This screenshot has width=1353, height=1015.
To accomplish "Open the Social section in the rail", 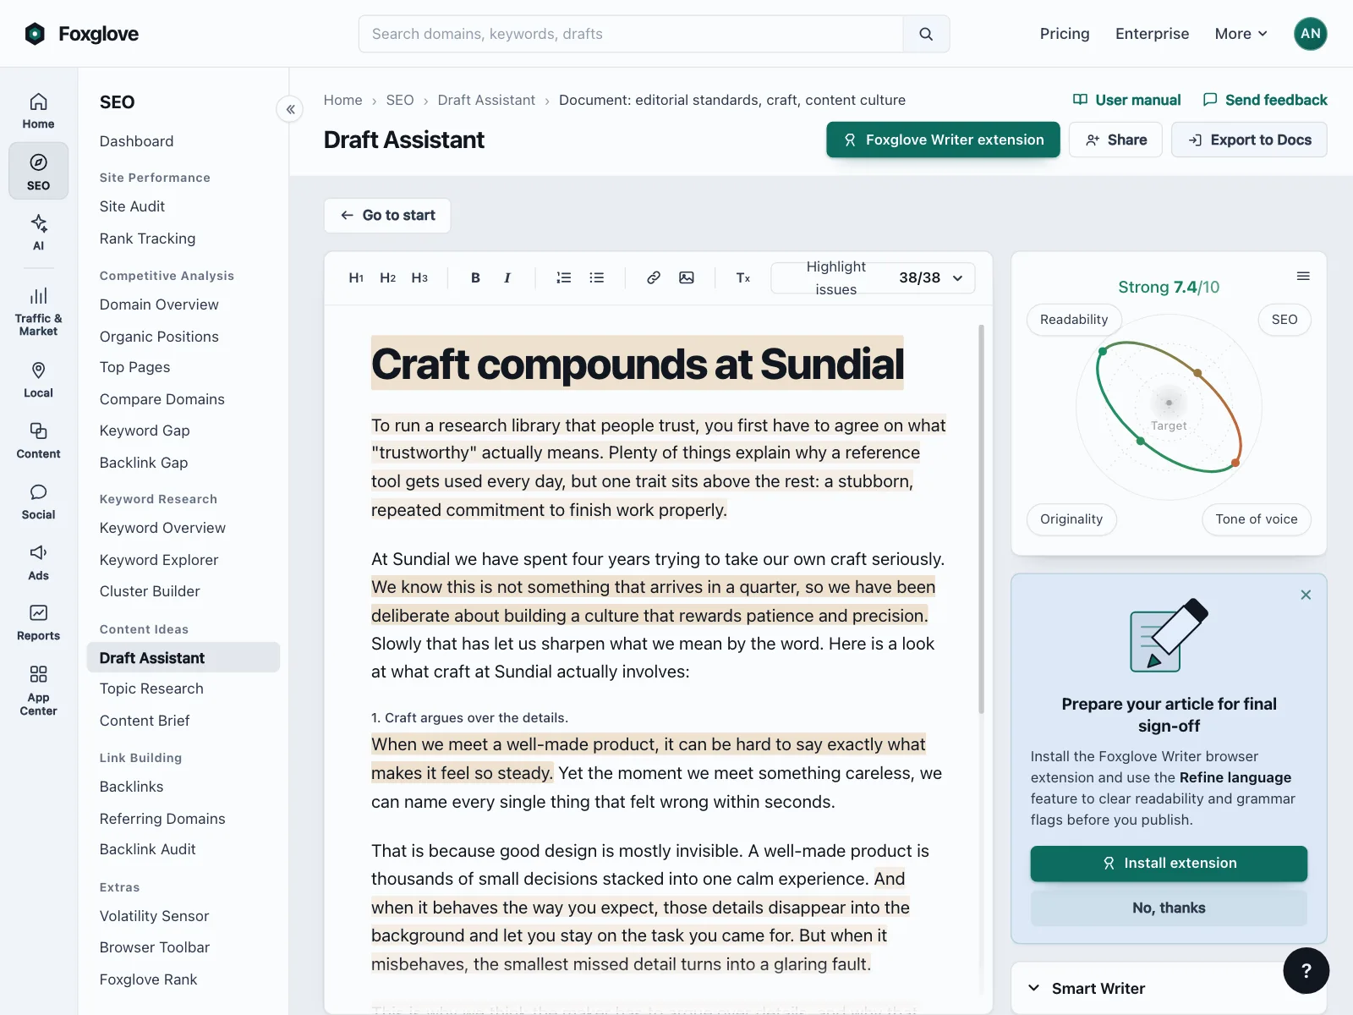I will pyautogui.click(x=38, y=502).
